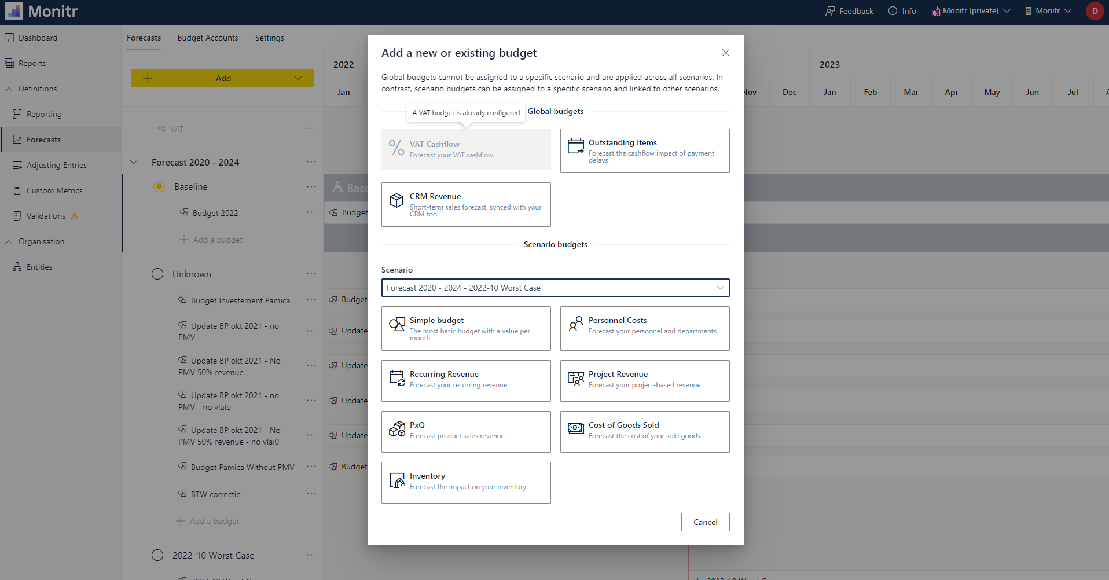The width and height of the screenshot is (1109, 580).
Task: Select the Baseline scenario radio button
Action: point(159,186)
